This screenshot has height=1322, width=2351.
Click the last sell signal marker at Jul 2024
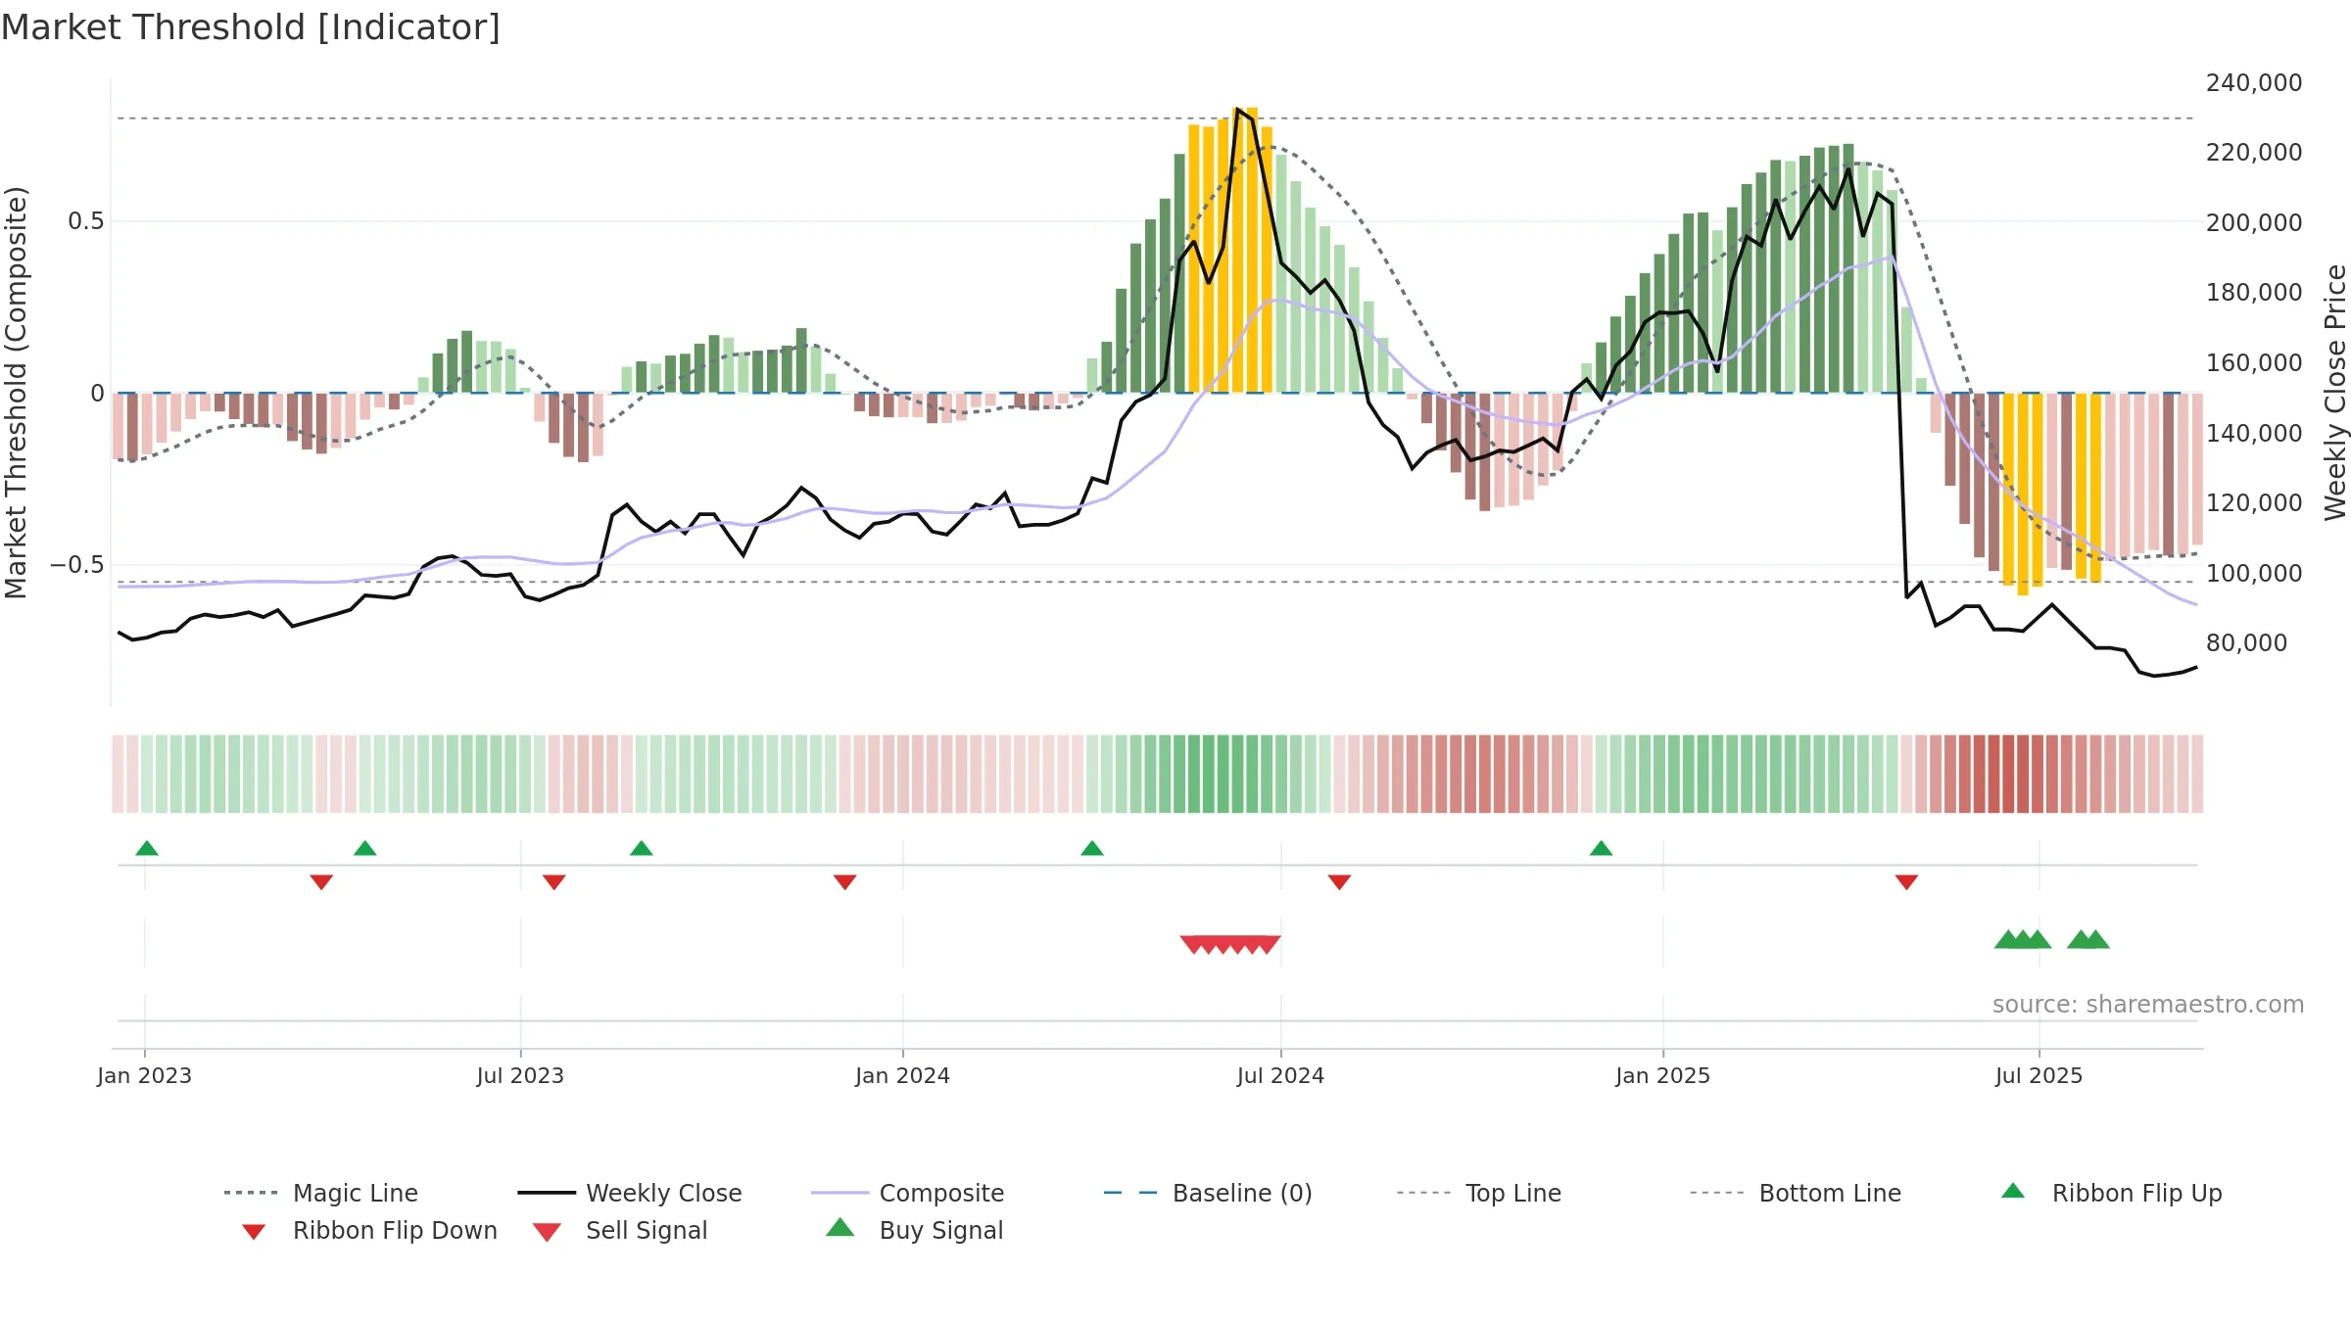pos(1268,945)
